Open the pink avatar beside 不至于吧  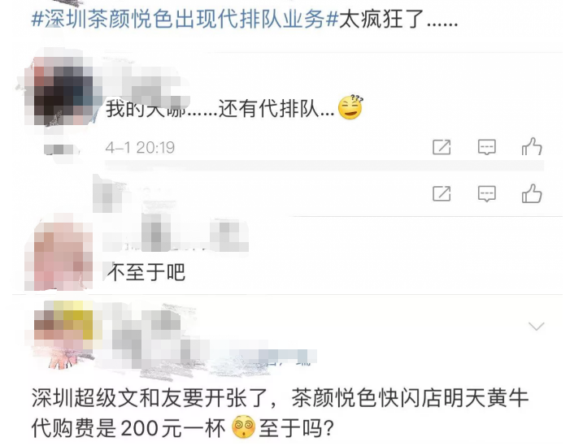coord(60,255)
